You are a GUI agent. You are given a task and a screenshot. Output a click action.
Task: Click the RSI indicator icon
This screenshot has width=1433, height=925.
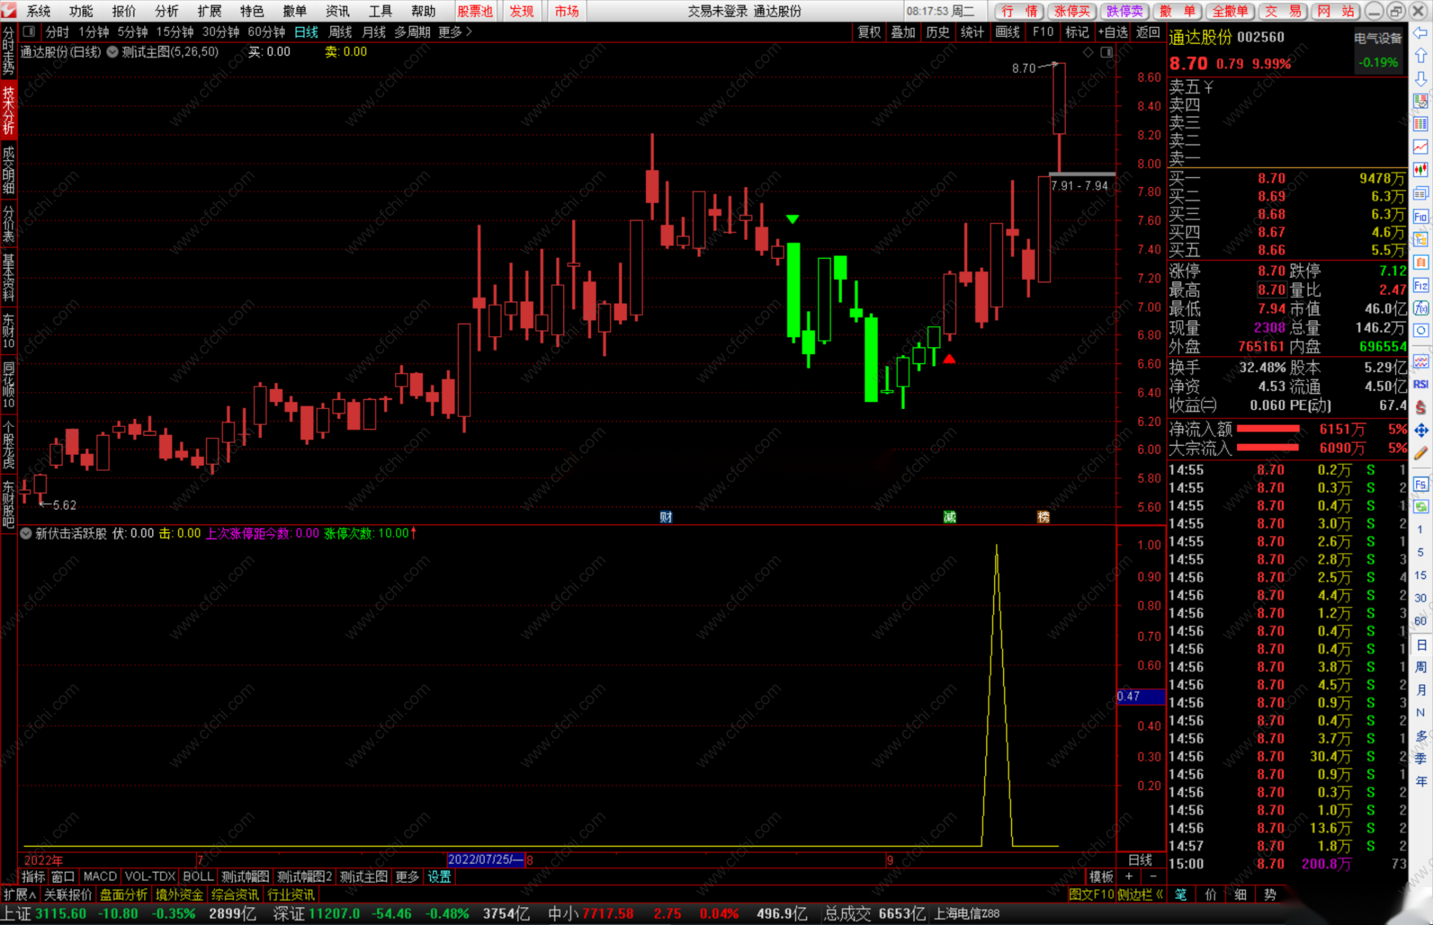[1420, 385]
